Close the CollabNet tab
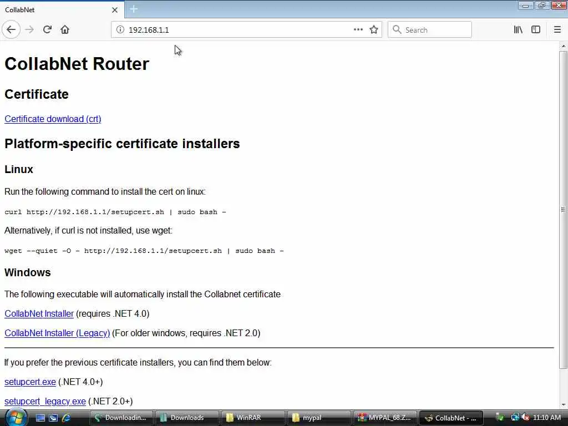 (x=115, y=10)
